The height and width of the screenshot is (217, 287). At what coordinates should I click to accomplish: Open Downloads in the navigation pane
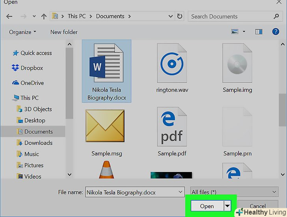(x=38, y=143)
